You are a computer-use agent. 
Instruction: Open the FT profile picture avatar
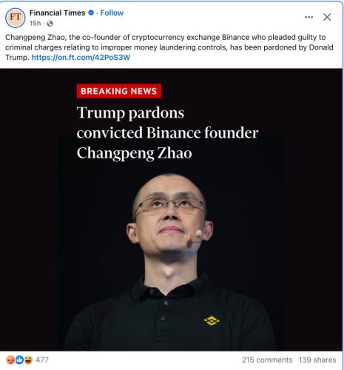16,18
